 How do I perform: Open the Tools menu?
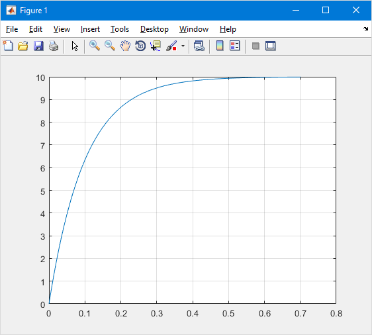[120, 29]
